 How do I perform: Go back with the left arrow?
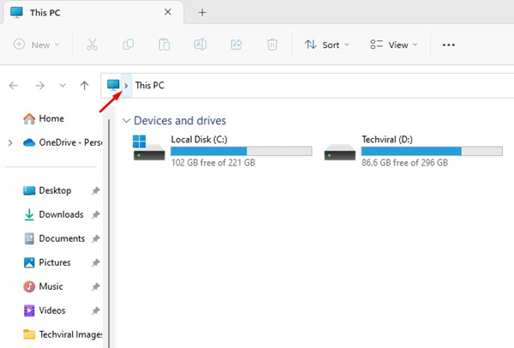coord(14,86)
